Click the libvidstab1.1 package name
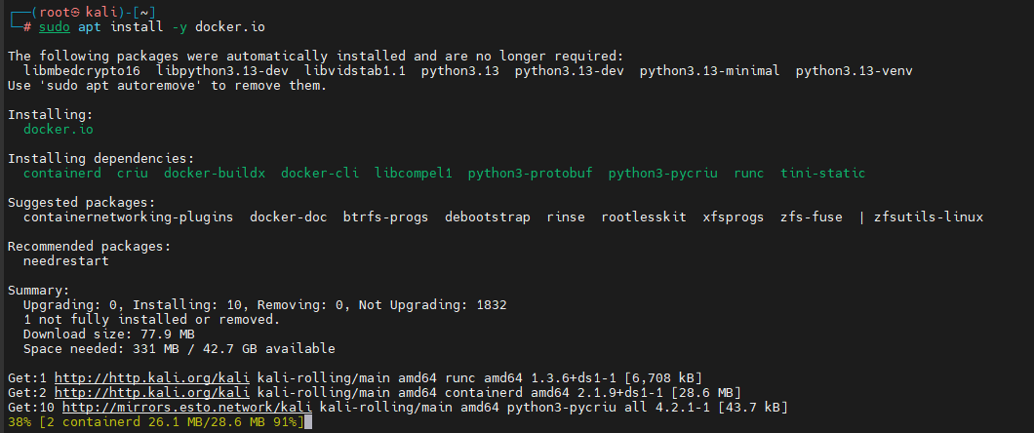This screenshot has width=1034, height=433. (355, 70)
